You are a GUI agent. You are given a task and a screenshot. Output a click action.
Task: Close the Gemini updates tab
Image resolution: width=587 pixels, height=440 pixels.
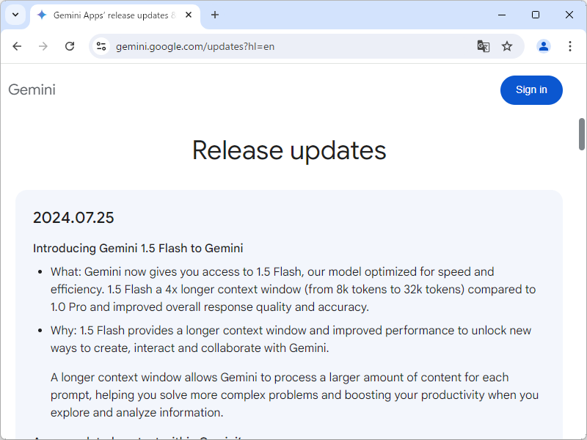[x=188, y=15]
